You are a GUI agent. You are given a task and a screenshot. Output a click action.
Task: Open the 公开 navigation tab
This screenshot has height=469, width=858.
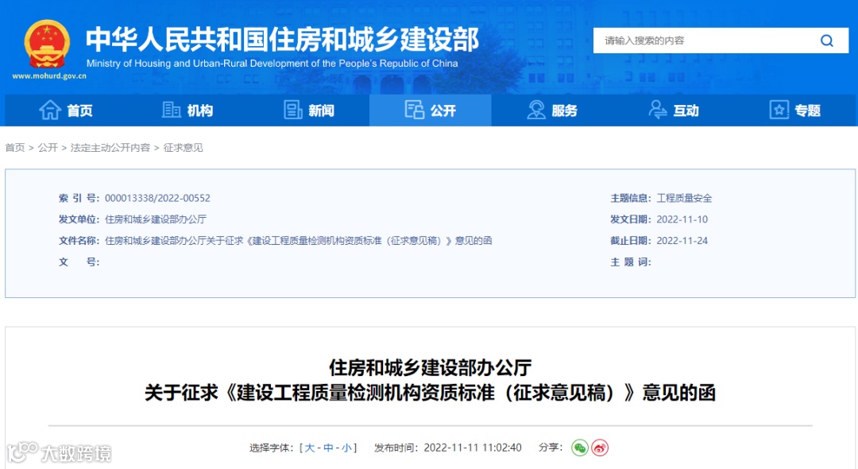pyautogui.click(x=430, y=110)
